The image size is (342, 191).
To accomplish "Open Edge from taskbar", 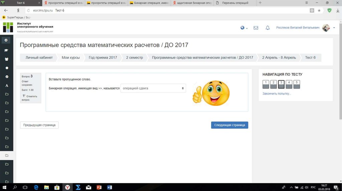I will click(36, 187).
